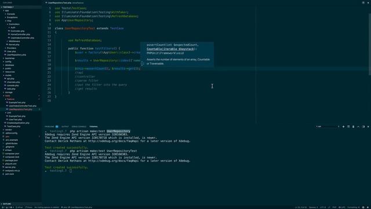Close the terminal panel with X icon

point(368,127)
